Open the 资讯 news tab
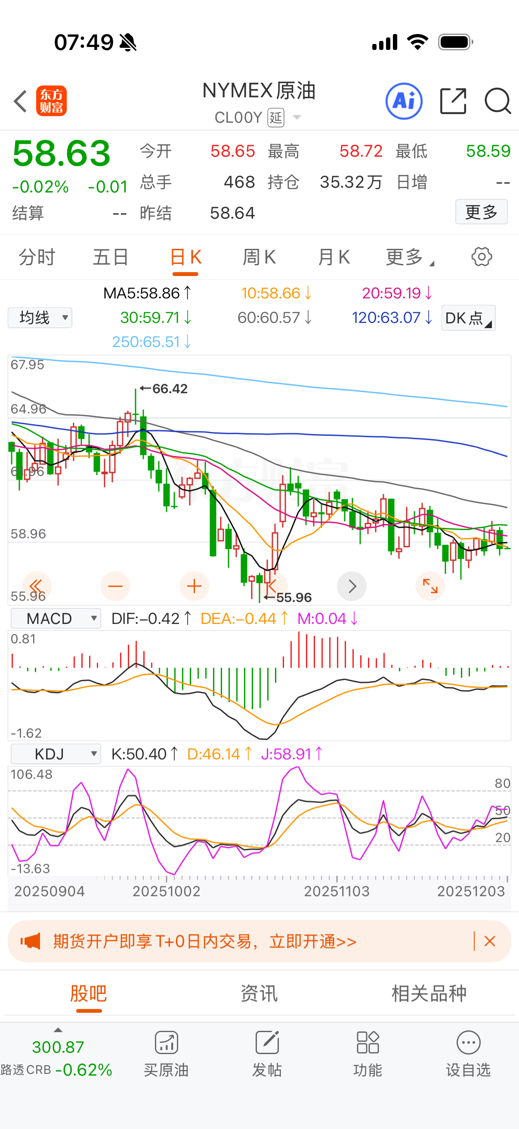This screenshot has width=519, height=1129. (x=259, y=993)
